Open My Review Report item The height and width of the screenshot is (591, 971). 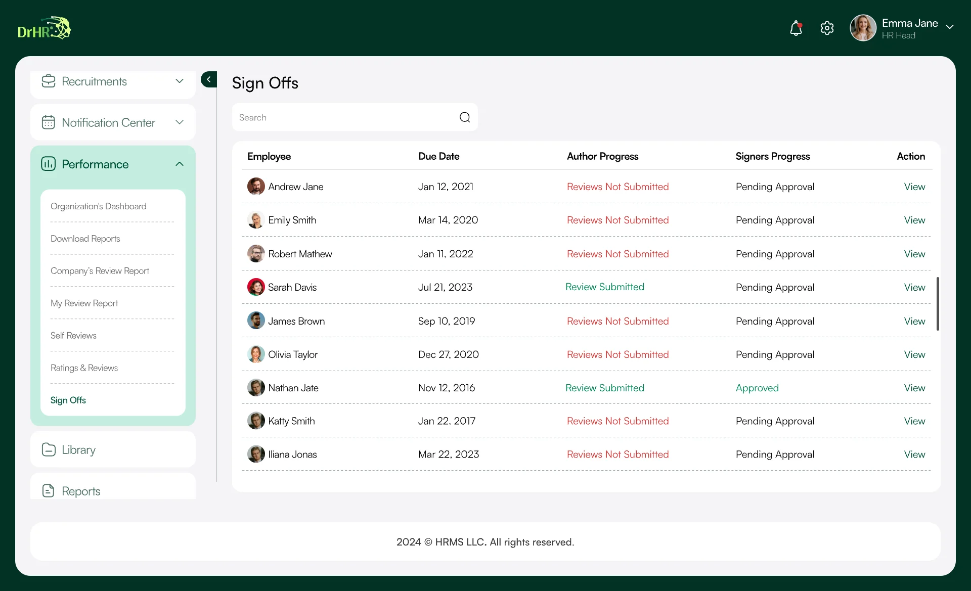click(84, 303)
